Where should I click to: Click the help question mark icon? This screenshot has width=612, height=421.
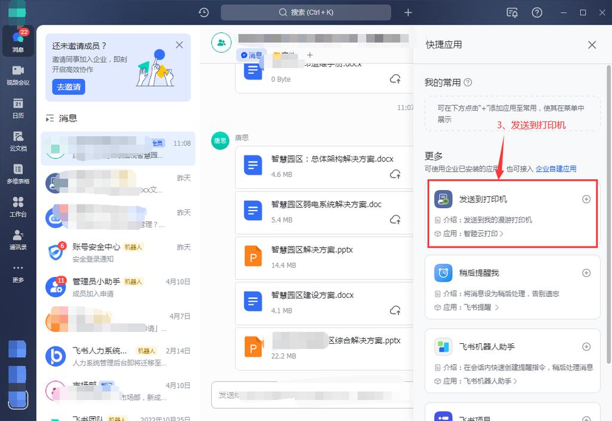537,13
